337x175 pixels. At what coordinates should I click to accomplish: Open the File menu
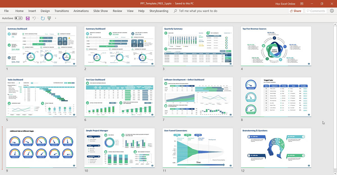tap(6, 11)
